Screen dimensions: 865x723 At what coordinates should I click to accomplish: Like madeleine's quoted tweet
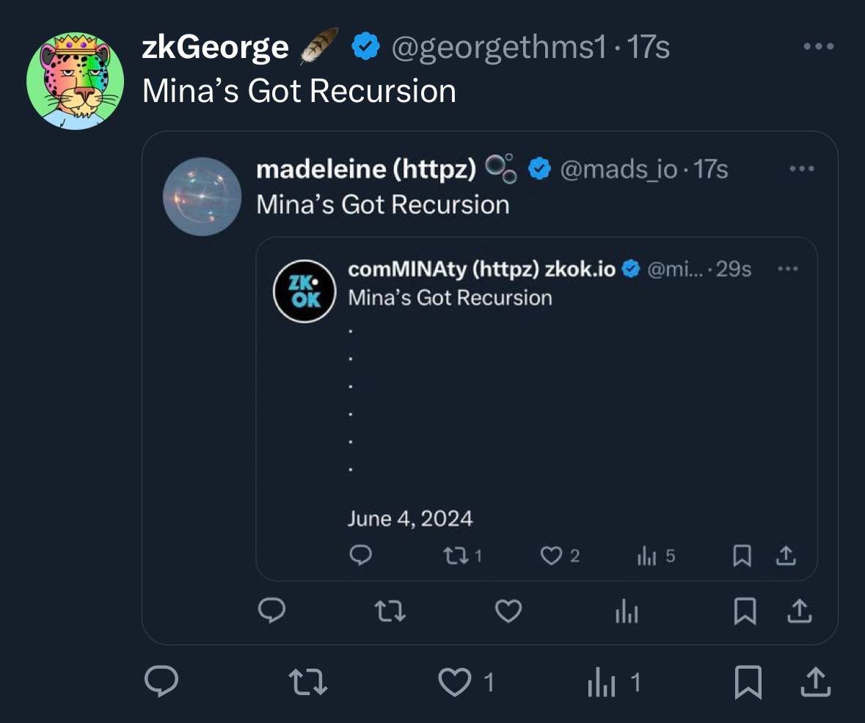(508, 611)
